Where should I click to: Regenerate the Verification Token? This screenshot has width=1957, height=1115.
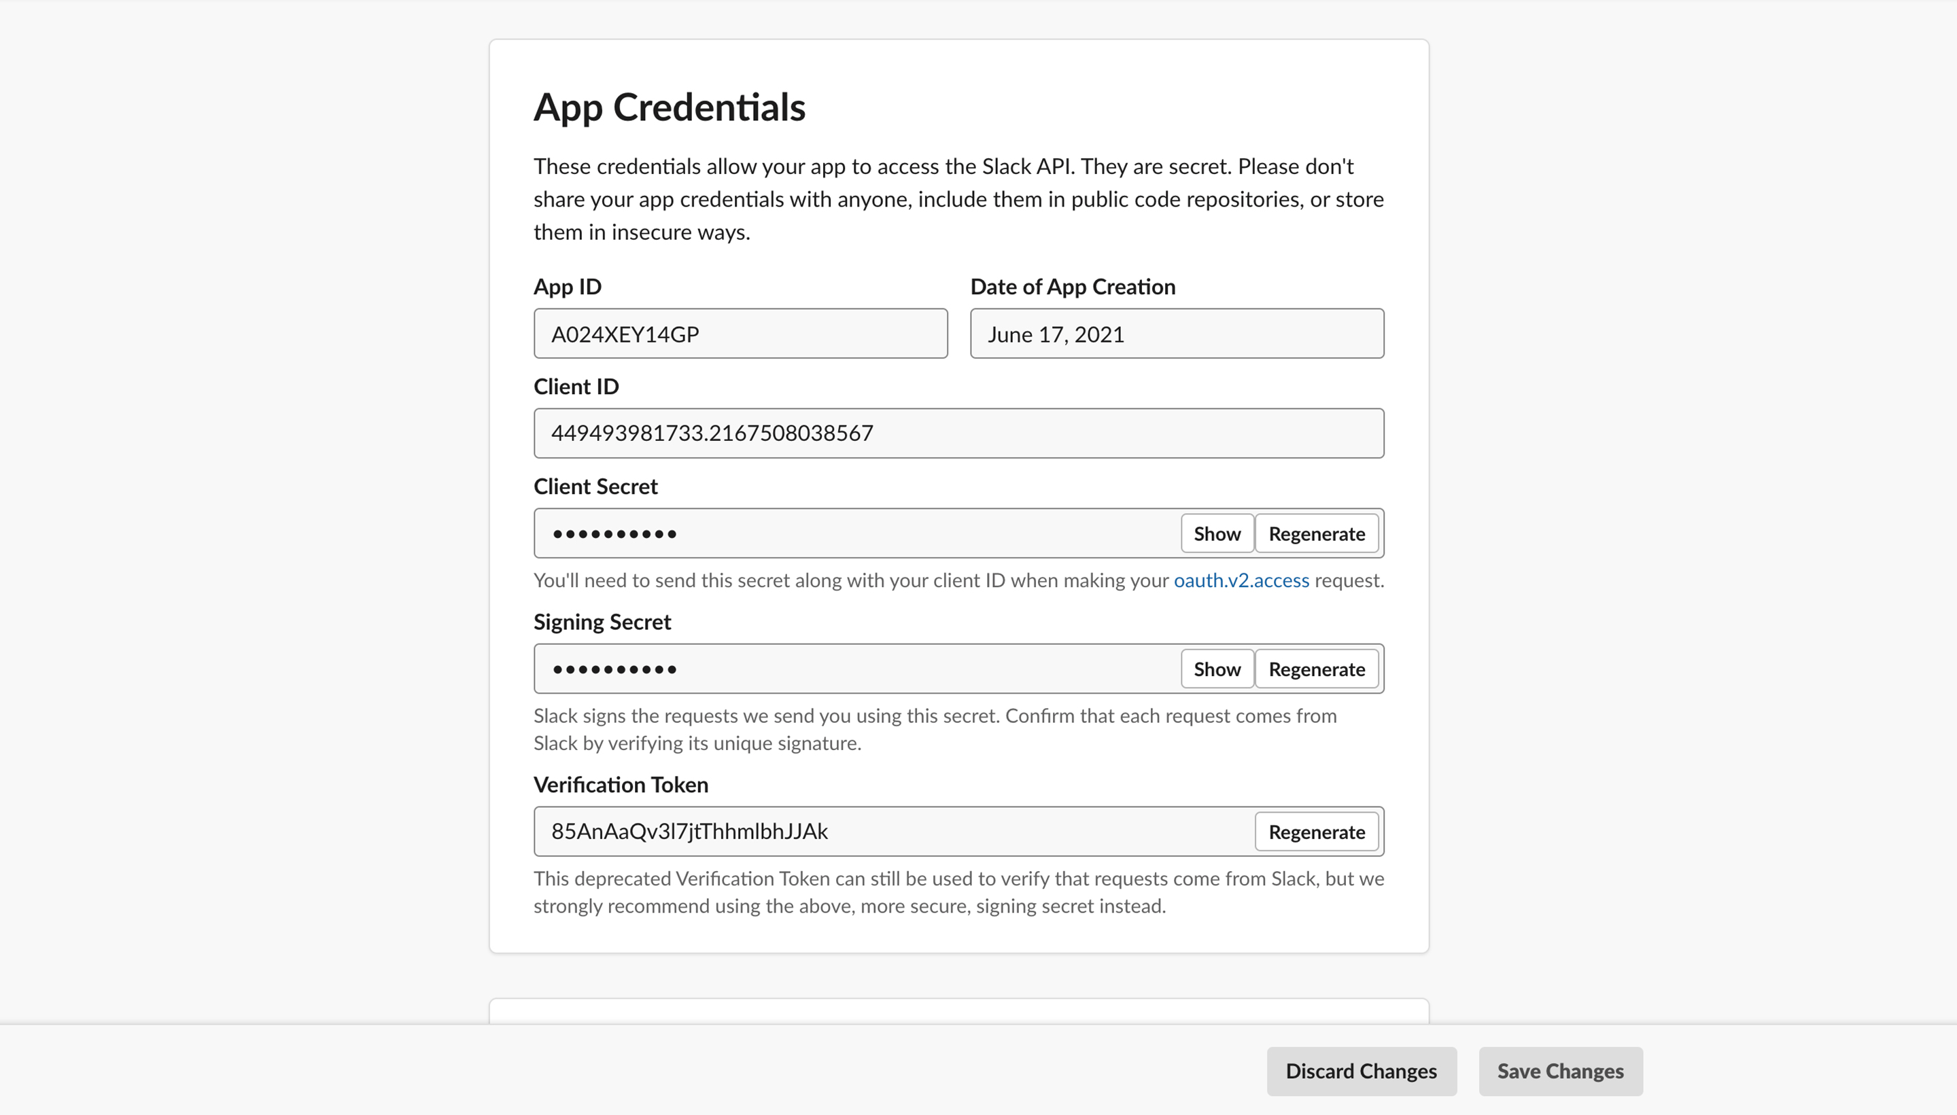pos(1316,832)
